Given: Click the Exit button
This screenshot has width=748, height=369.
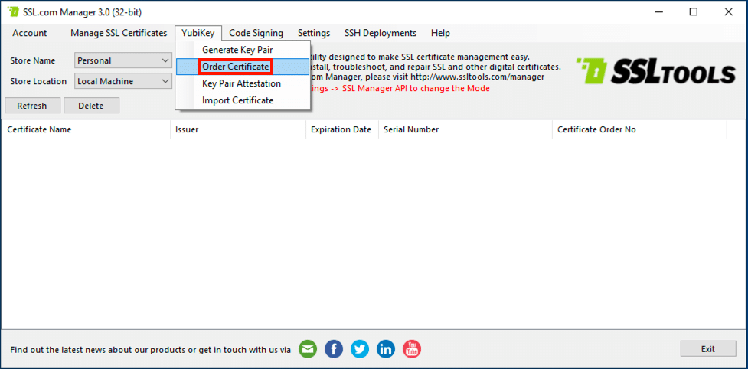Looking at the screenshot, I should coord(707,349).
